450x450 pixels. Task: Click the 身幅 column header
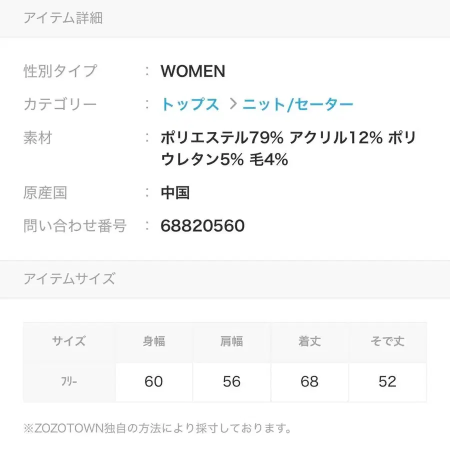(153, 341)
